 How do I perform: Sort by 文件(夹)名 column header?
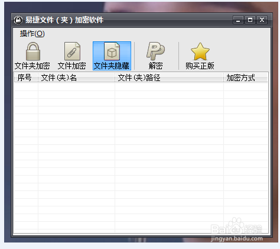click(x=76, y=77)
